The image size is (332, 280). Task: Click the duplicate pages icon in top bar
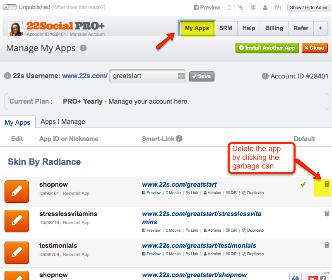[278, 7]
